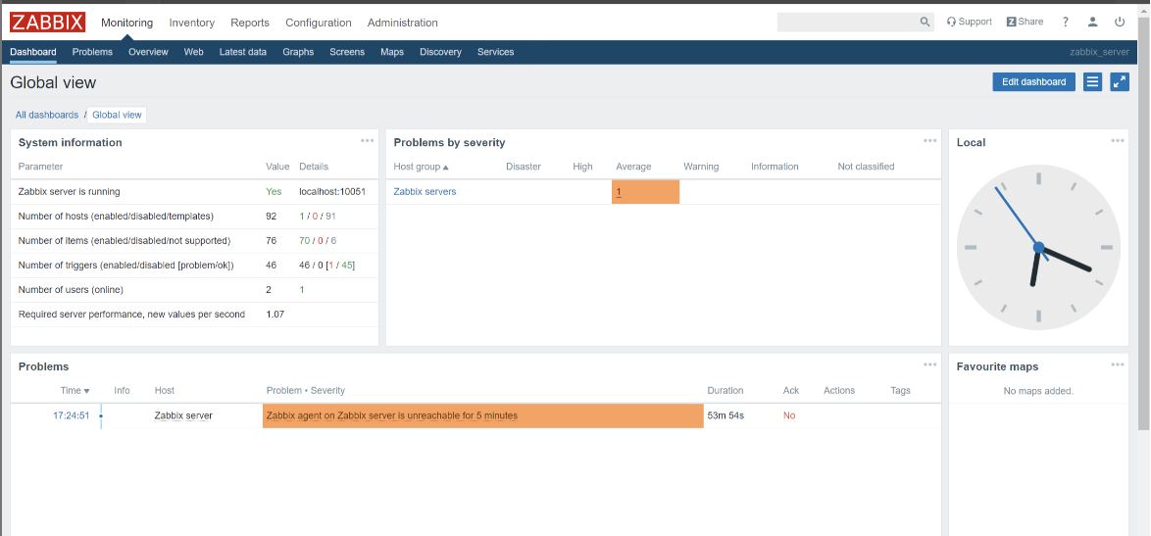Click the Zabbix server is running Yes value
Viewport: 1151px width, 536px height.
pyautogui.click(x=274, y=191)
